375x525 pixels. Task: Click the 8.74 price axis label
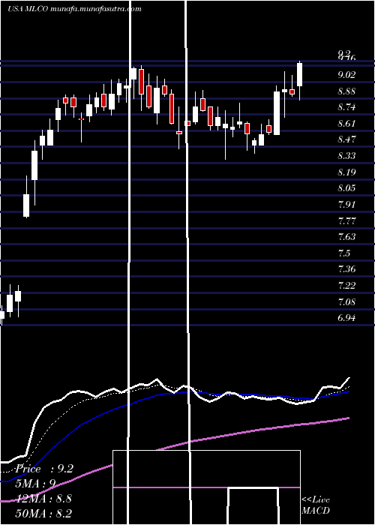pyautogui.click(x=346, y=107)
